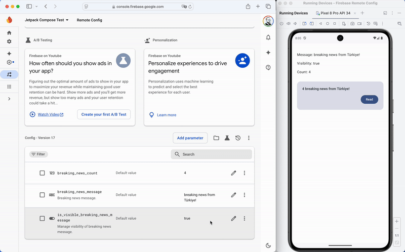The image size is (405, 252).
Task: Reload page in Safari address bar
Action: click(x=190, y=7)
